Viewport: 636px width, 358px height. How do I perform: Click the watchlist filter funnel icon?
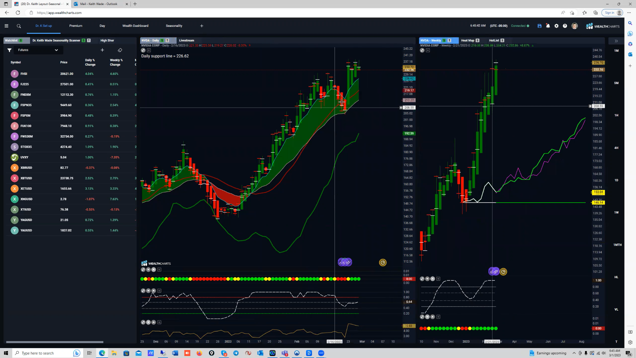point(10,50)
